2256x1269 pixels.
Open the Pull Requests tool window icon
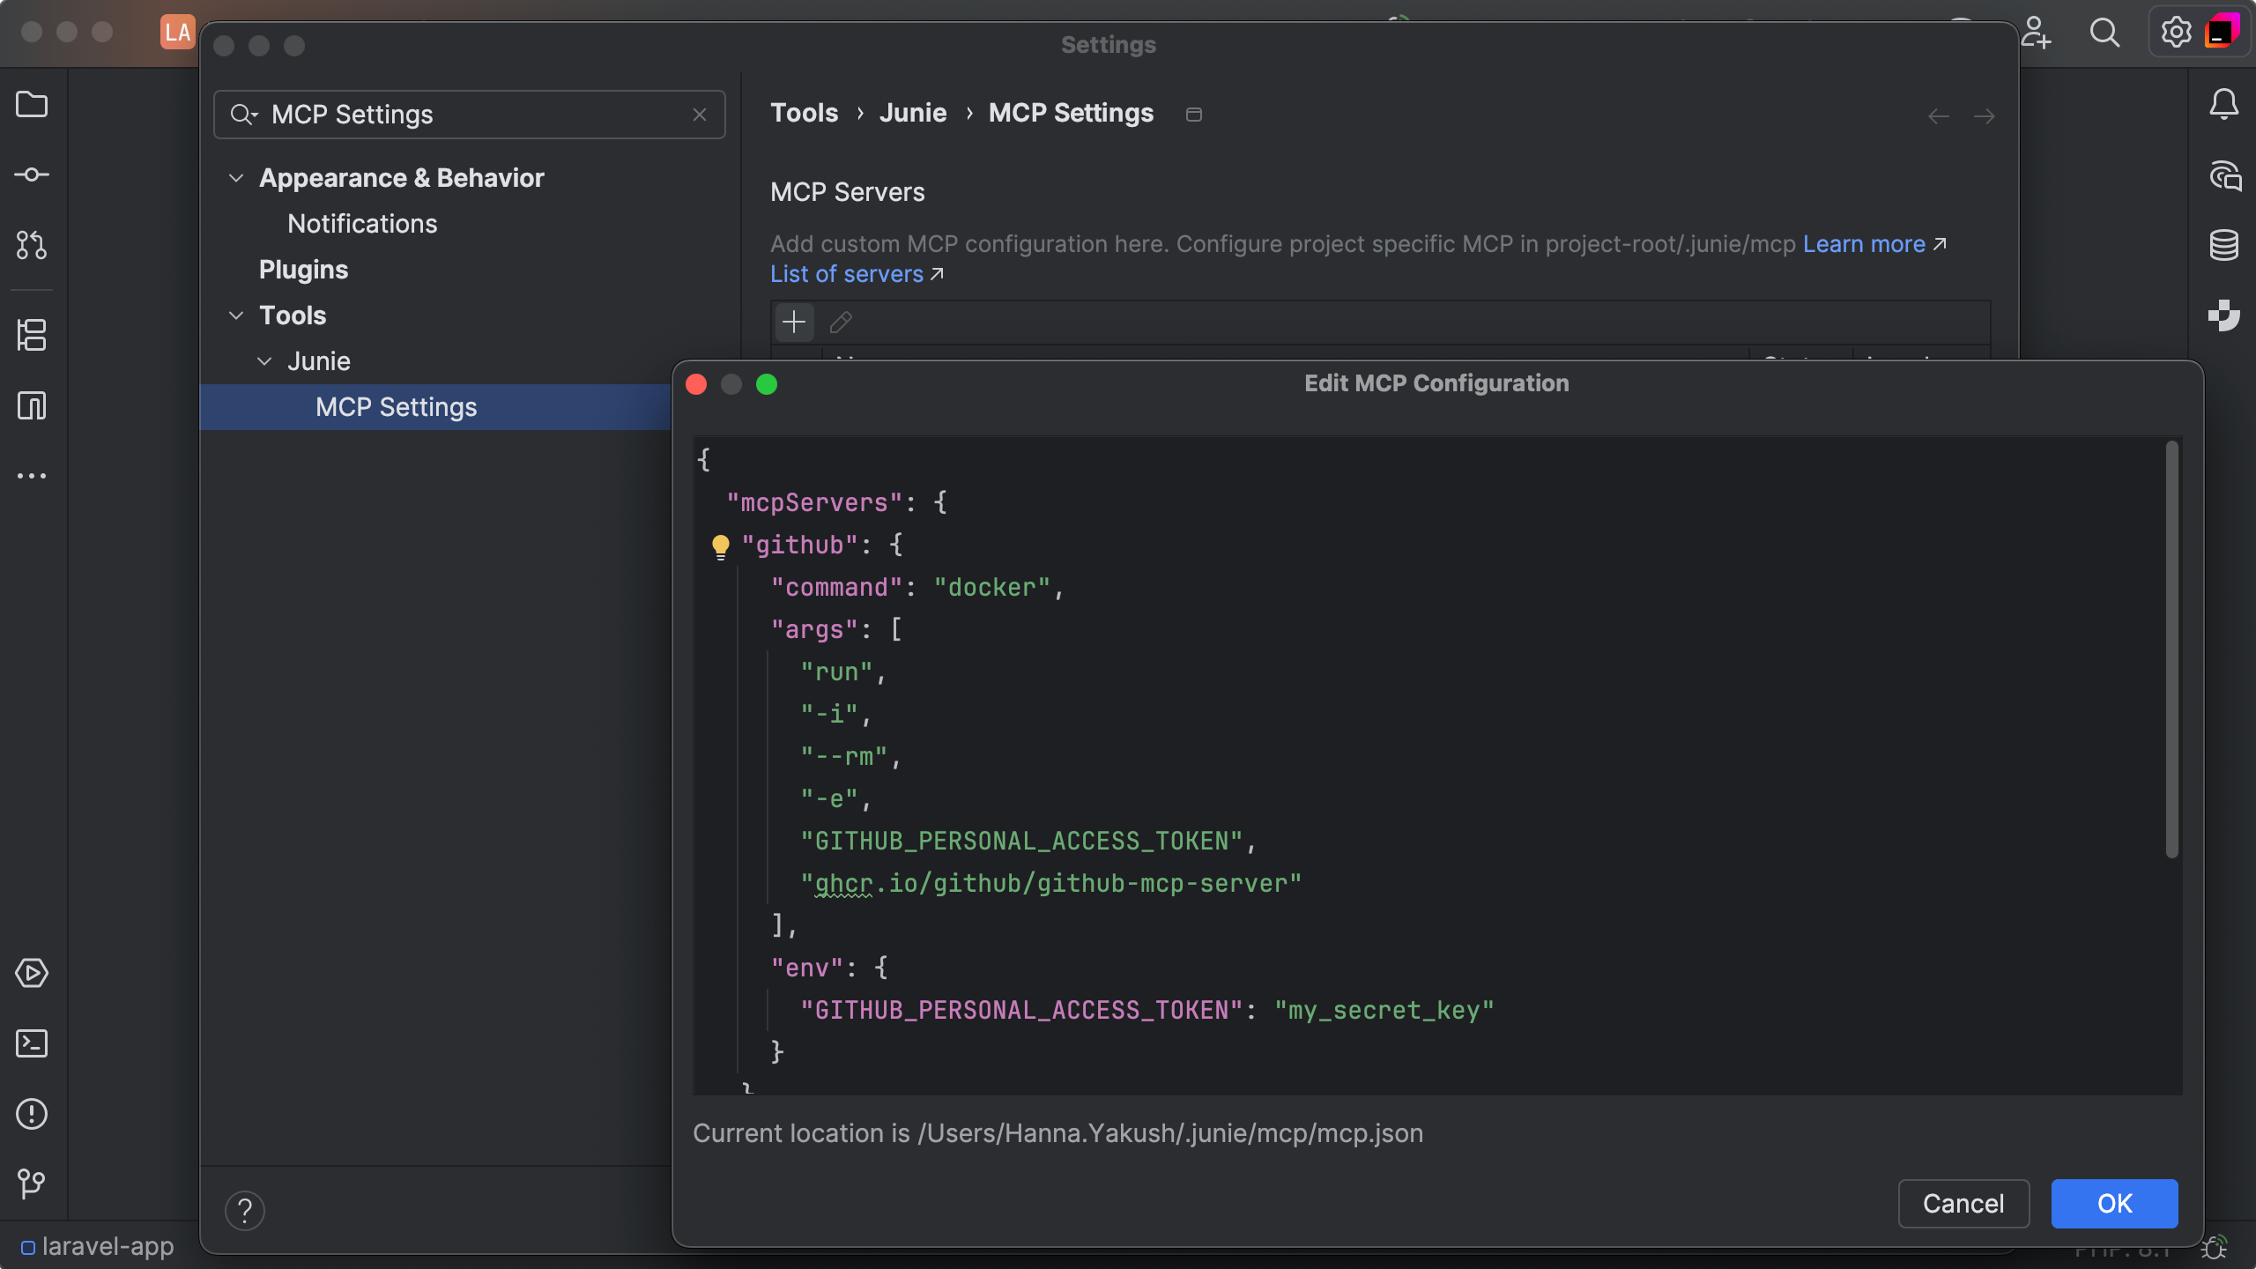coord(32,245)
